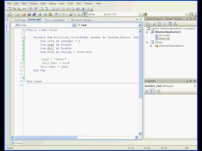The height and width of the screenshot is (151, 202).
Task: Open the Any CPU platform dropdown
Action: 139,14
